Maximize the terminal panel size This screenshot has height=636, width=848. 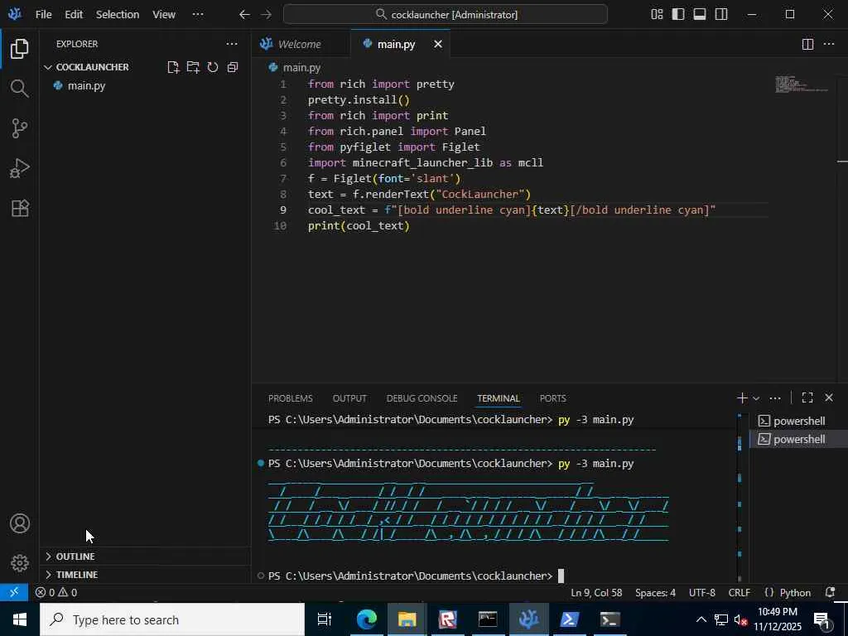coord(807,398)
